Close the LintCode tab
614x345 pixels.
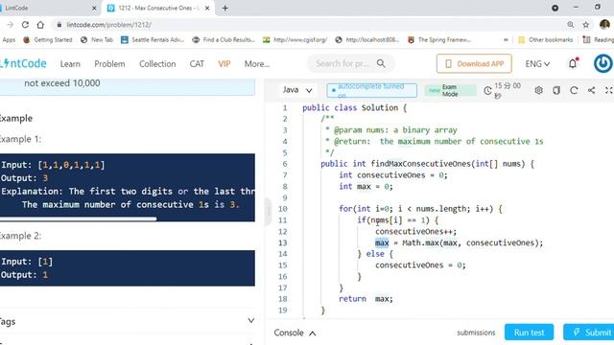pyautogui.click(x=94, y=8)
